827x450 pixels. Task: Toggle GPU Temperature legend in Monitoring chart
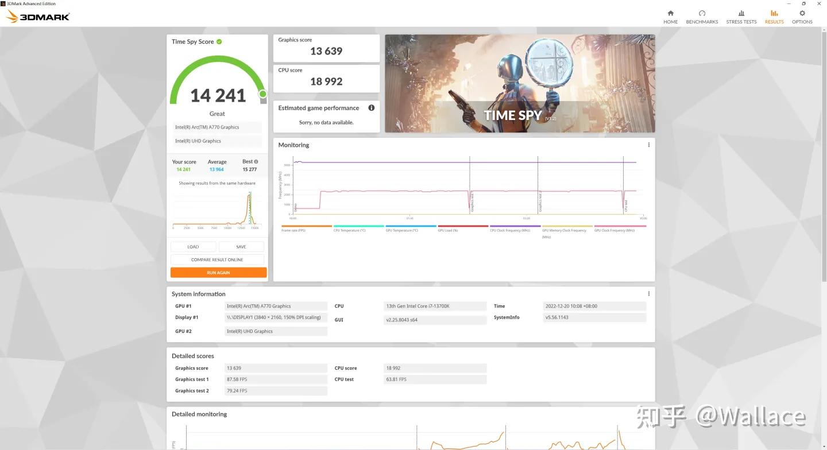pos(410,228)
